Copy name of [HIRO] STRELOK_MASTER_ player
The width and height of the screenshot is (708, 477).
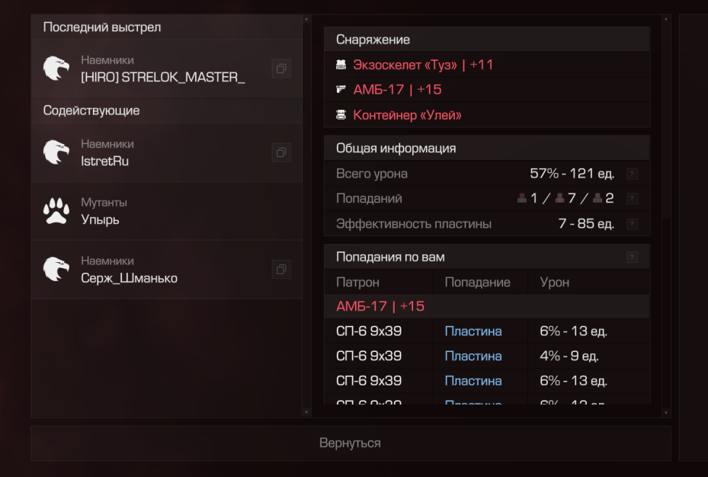point(281,69)
